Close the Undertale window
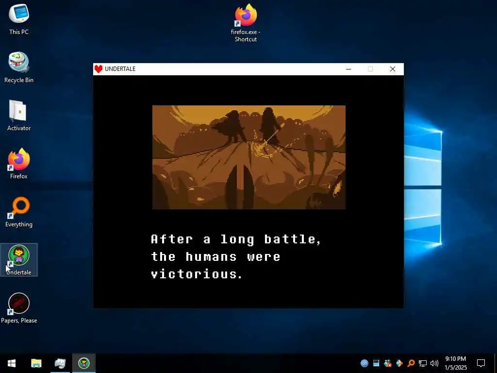The image size is (497, 373). pyautogui.click(x=392, y=69)
